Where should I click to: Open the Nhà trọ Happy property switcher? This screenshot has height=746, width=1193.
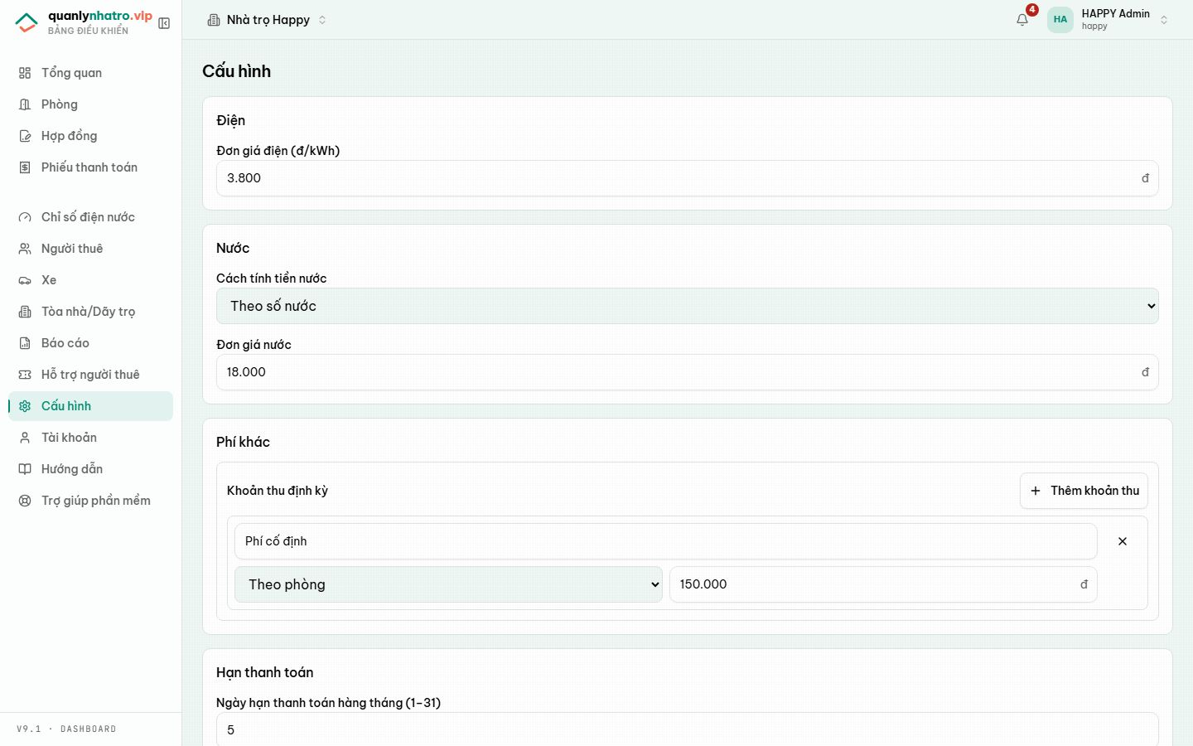[267, 20]
